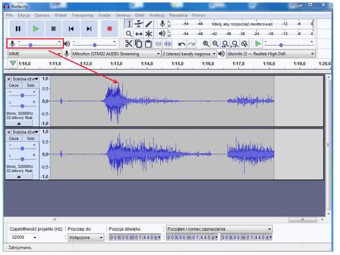This screenshot has width=340, height=255.
Task: Click the Zoom In magnifier icon
Action: (x=206, y=44)
